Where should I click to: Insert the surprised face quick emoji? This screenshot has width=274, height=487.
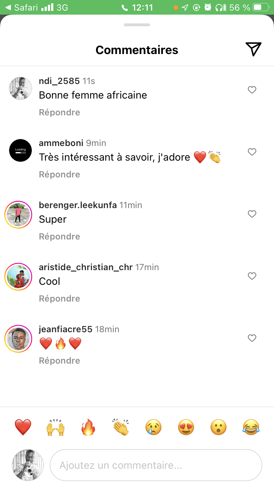[x=218, y=427]
